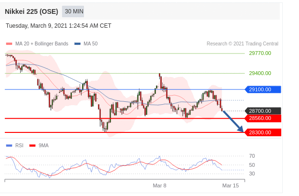This screenshot has height=196, width=299.
Task: Click the Research © 2021 Trading Central credit
Action: [x=242, y=44]
